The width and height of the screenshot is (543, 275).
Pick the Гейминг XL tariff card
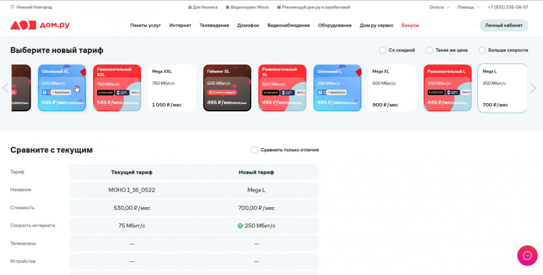tap(227, 88)
